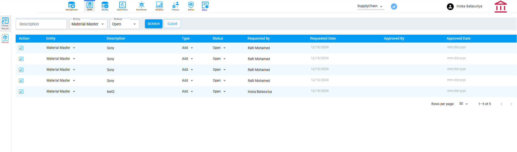Sort by the Status column header

click(218, 38)
